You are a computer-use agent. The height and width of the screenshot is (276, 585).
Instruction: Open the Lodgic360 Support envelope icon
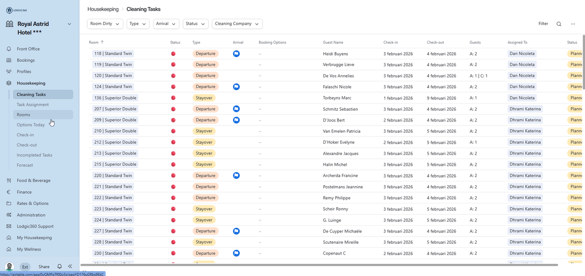[x=9, y=226]
